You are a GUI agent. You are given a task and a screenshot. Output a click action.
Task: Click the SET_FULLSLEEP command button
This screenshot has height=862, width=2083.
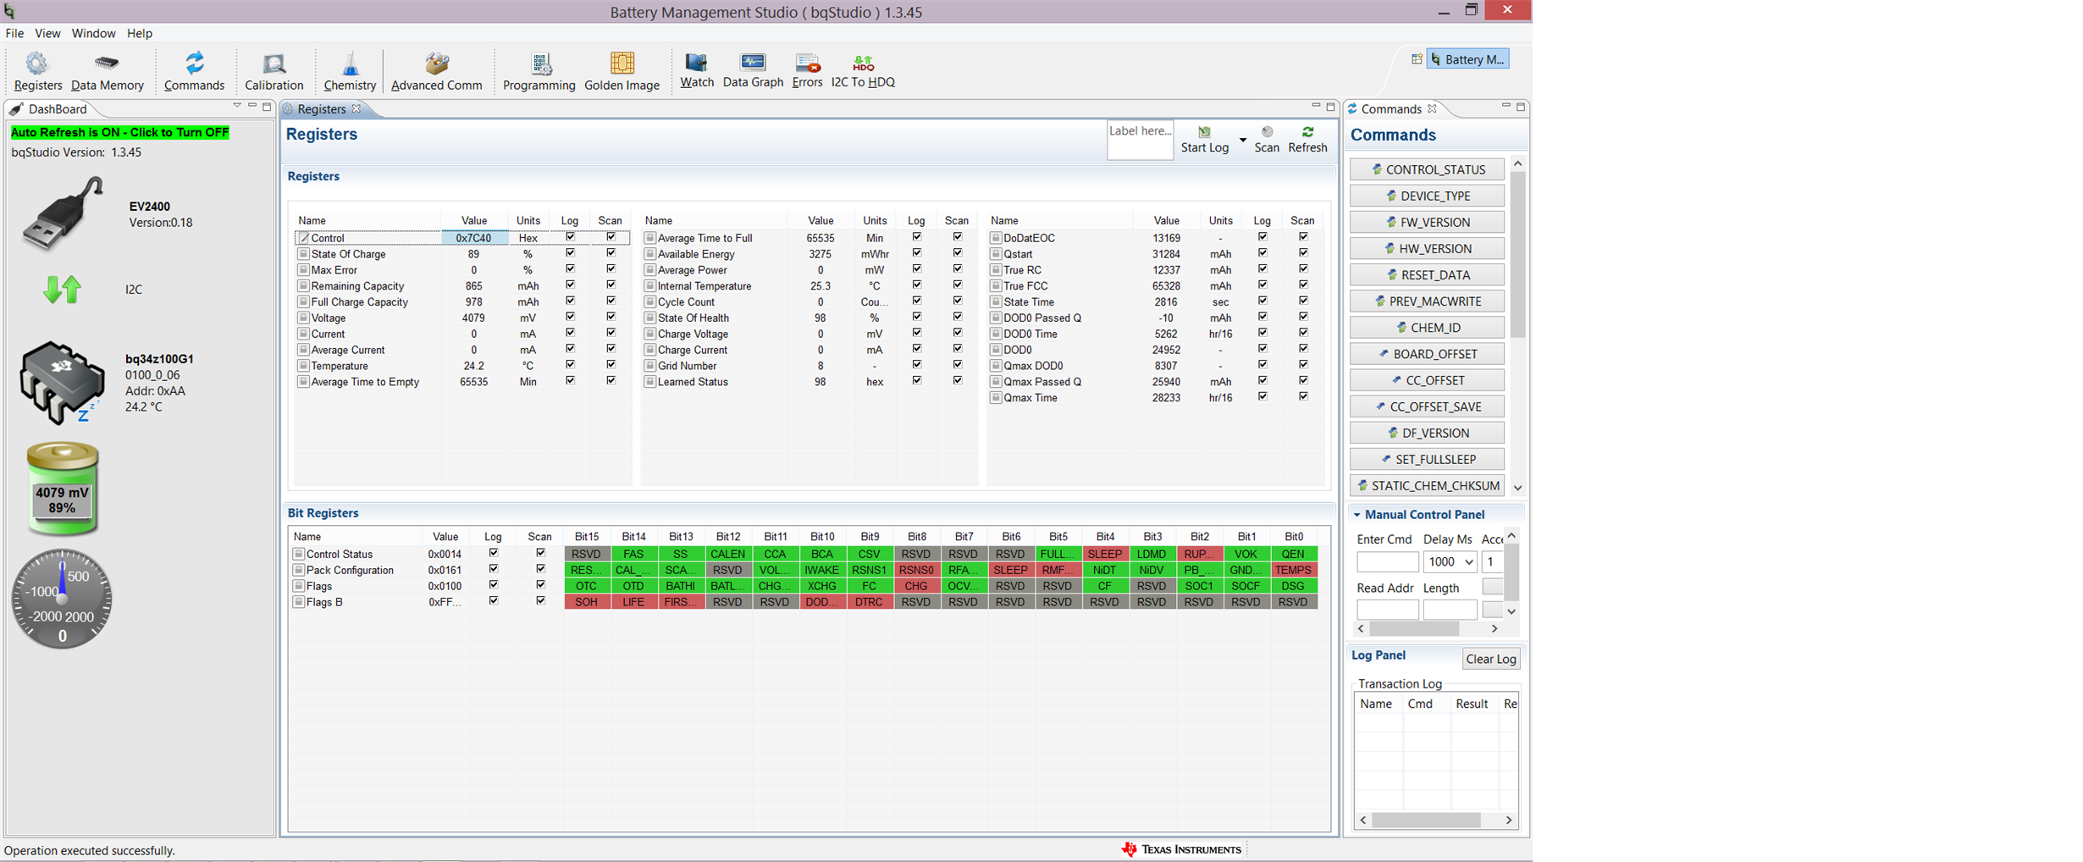1427,459
